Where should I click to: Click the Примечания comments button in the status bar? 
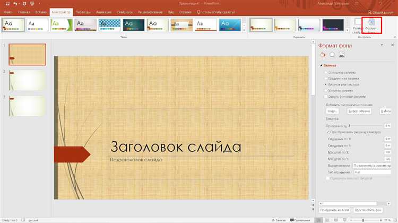300,220
